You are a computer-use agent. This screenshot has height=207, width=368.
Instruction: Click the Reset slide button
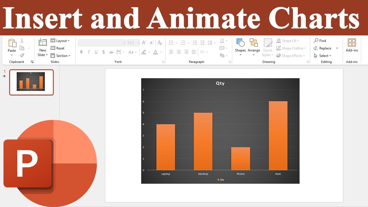point(57,48)
